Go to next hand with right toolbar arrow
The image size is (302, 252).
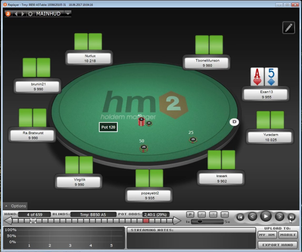click(x=23, y=14)
